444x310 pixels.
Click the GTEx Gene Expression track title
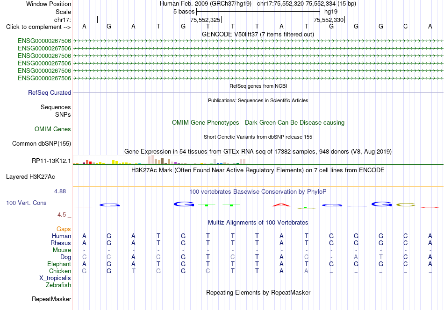coord(258,151)
